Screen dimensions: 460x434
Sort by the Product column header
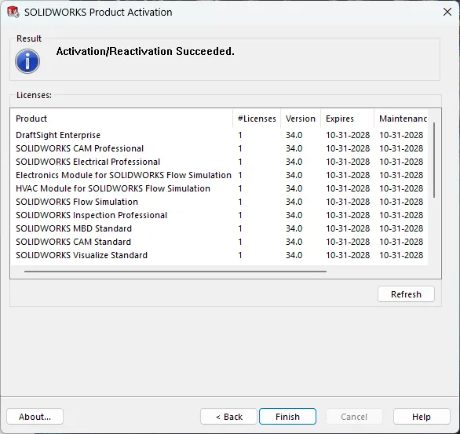[122, 119]
